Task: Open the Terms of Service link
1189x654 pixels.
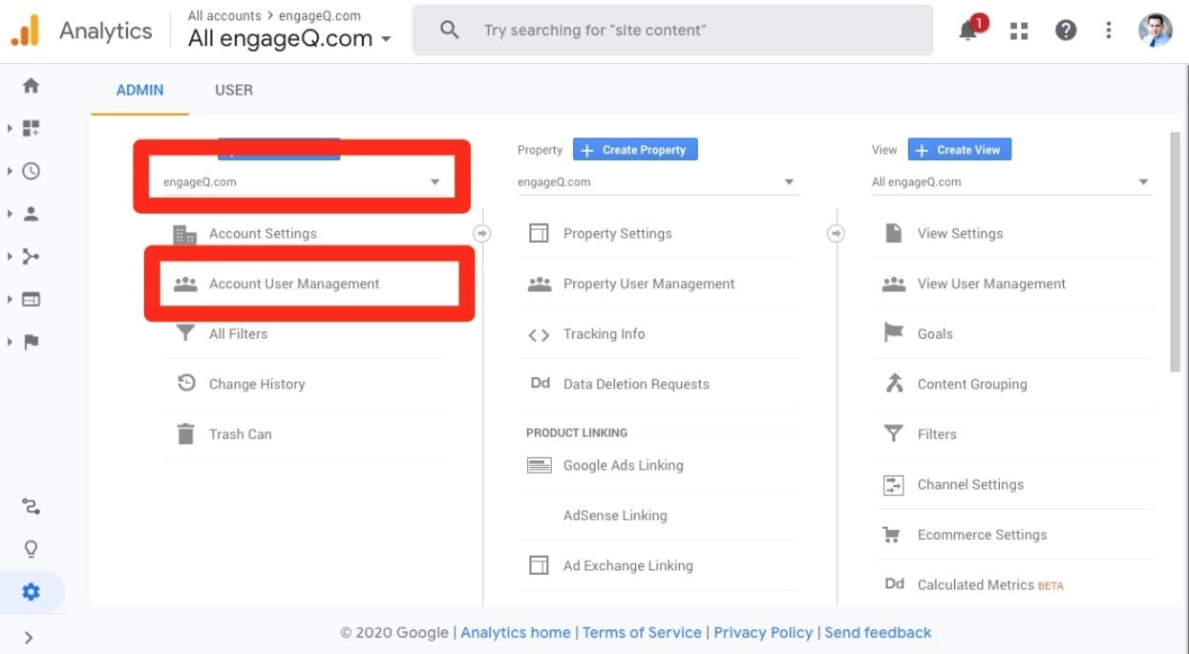Action: (x=642, y=632)
